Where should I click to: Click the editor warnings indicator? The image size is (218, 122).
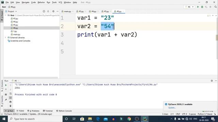pos(209,16)
